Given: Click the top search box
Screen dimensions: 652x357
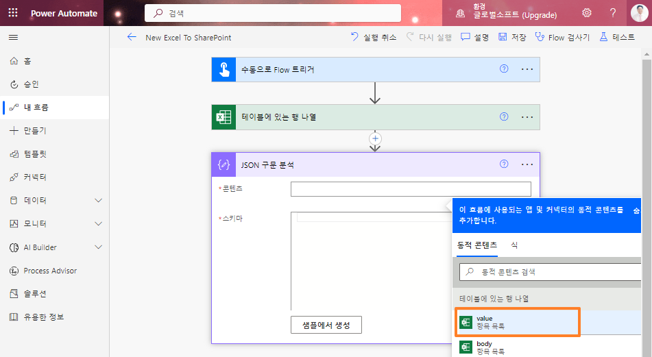Looking at the screenshot, I should pos(273,13).
